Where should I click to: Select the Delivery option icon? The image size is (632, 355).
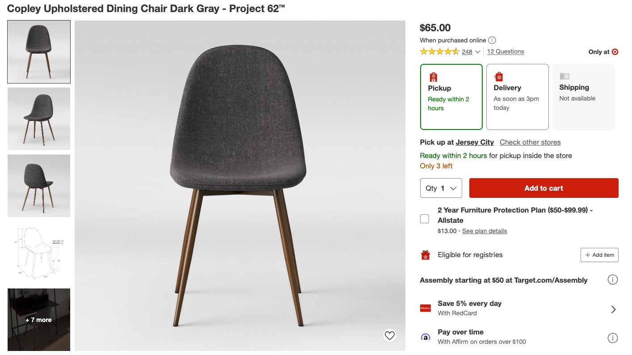coord(499,76)
